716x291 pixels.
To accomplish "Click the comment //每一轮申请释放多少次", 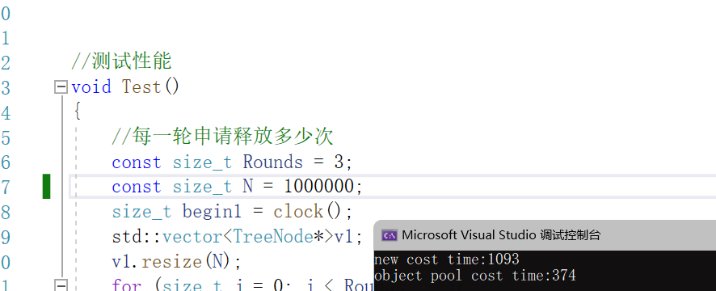I will point(223,137).
